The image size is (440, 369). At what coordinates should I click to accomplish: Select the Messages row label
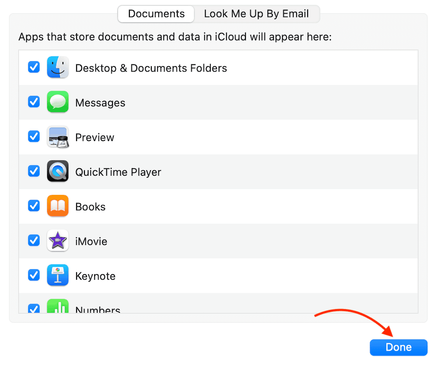100,103
